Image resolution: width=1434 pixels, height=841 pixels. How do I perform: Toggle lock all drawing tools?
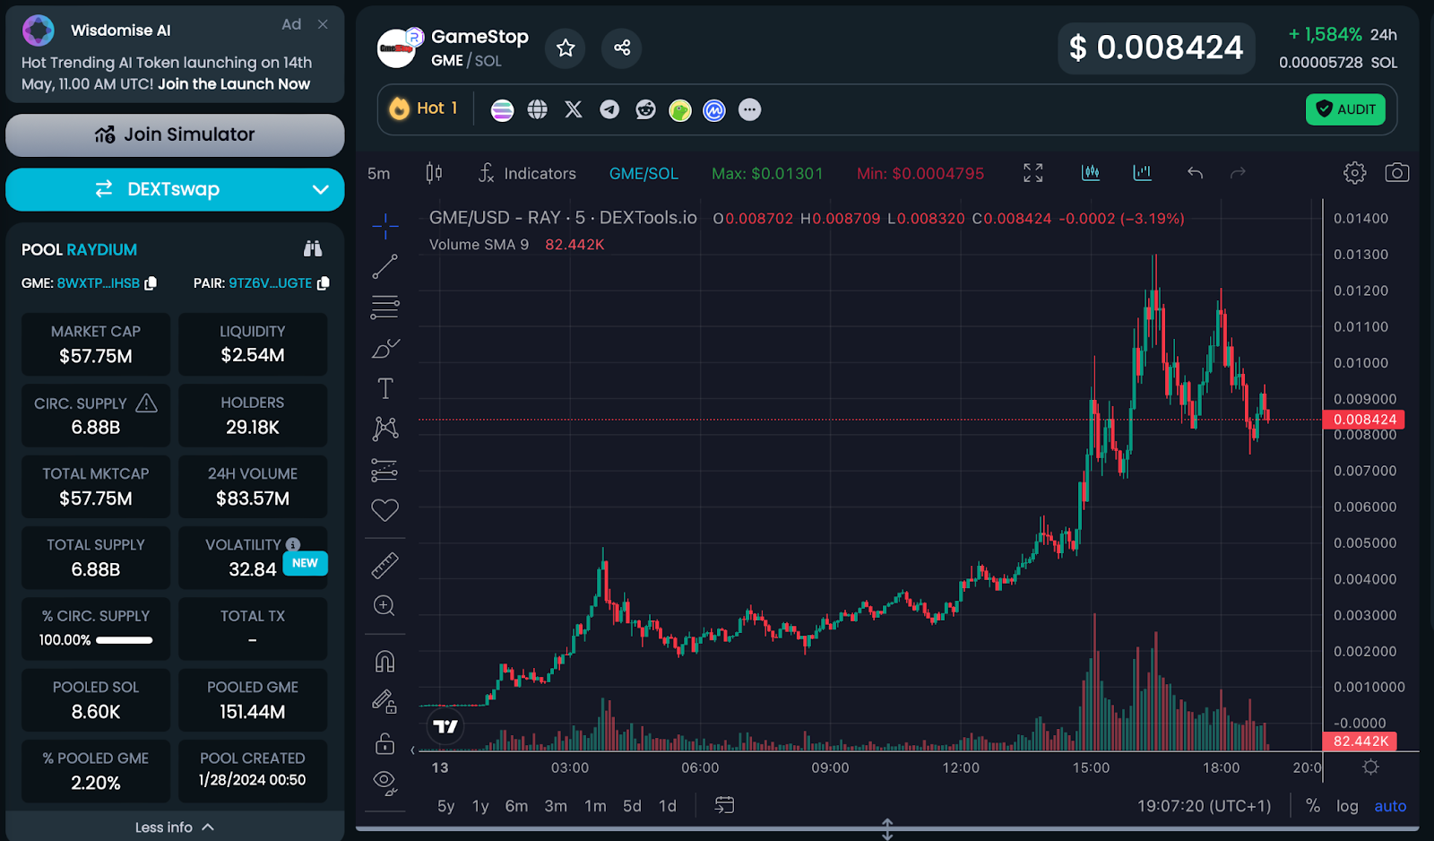385,743
